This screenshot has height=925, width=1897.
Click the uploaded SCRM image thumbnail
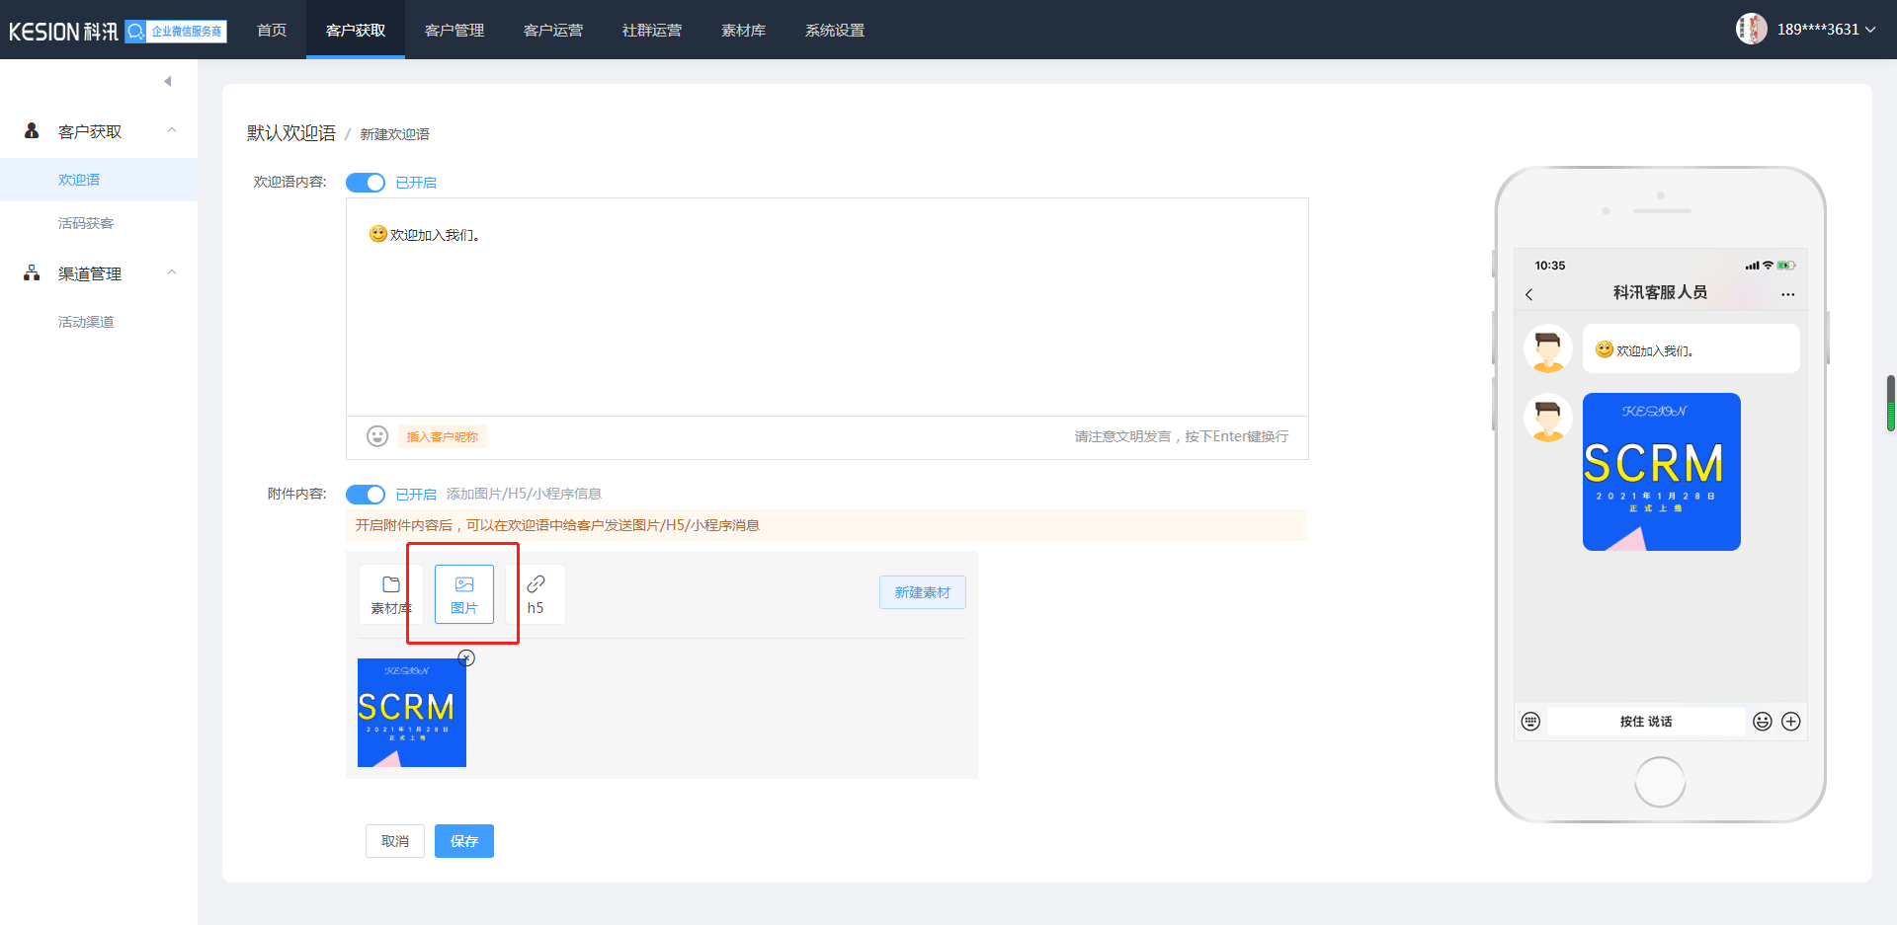[412, 713]
